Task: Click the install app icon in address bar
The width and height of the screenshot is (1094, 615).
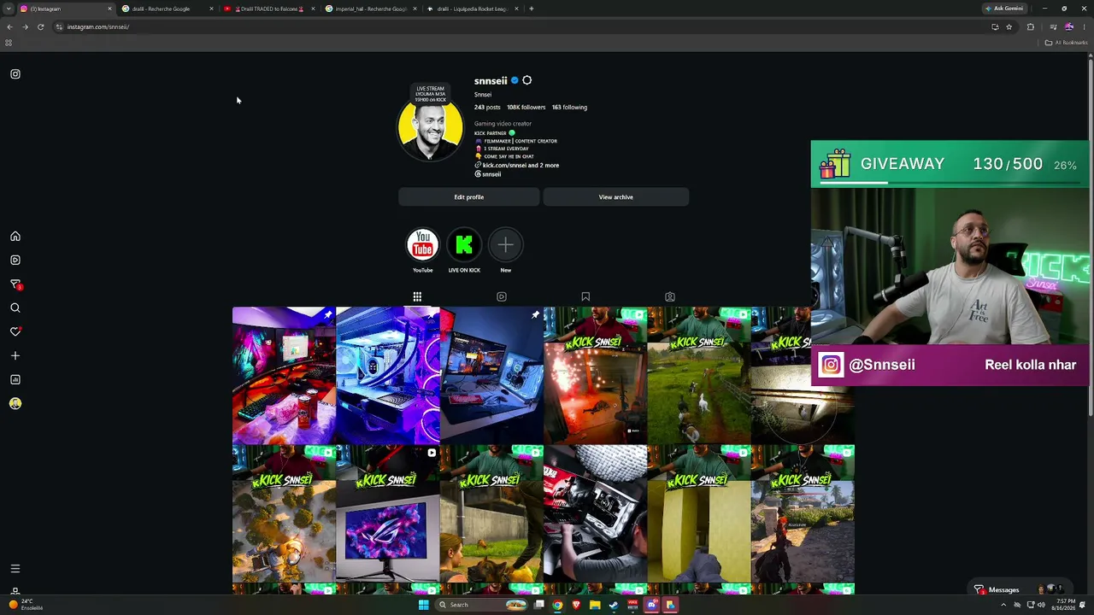Action: 995,27
